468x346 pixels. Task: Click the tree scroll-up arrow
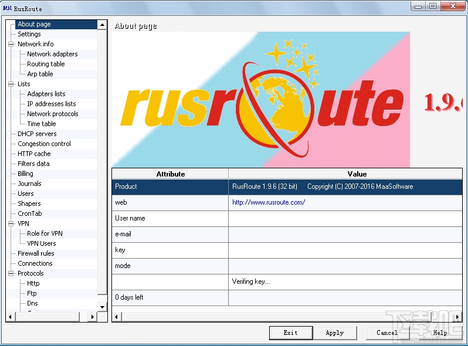click(x=102, y=25)
